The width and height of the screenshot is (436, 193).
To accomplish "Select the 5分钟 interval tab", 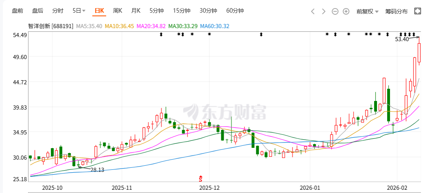I will pyautogui.click(x=157, y=11).
